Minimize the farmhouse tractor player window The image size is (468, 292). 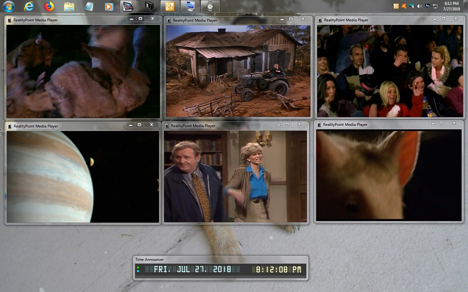point(282,19)
